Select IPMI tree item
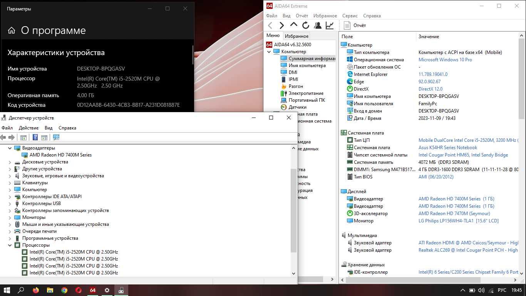The width and height of the screenshot is (526, 296). [x=289, y=79]
